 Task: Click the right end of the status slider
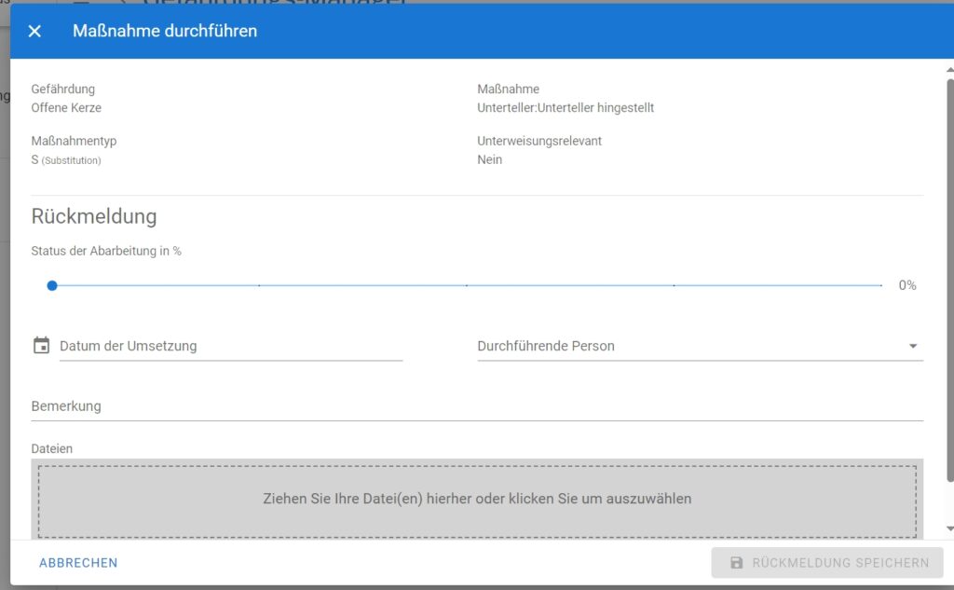pos(880,285)
